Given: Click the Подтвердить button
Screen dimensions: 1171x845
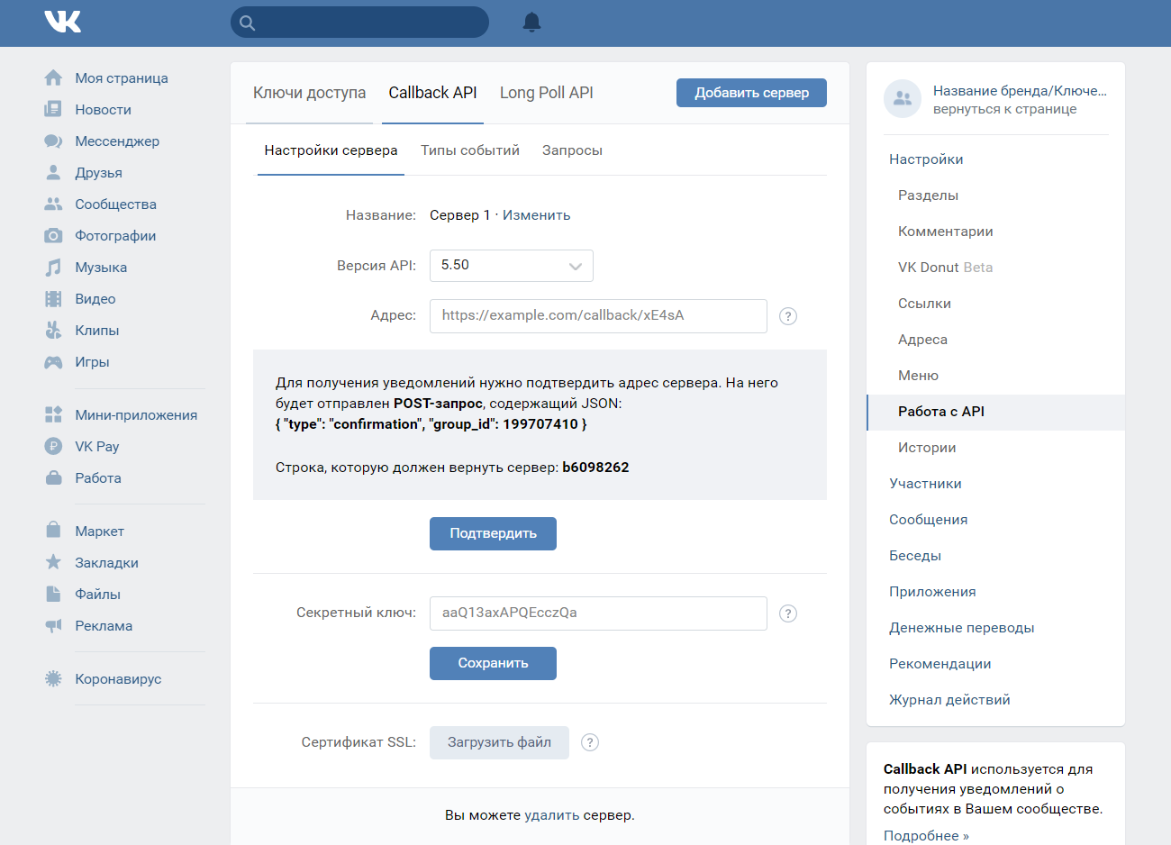Looking at the screenshot, I should [493, 533].
